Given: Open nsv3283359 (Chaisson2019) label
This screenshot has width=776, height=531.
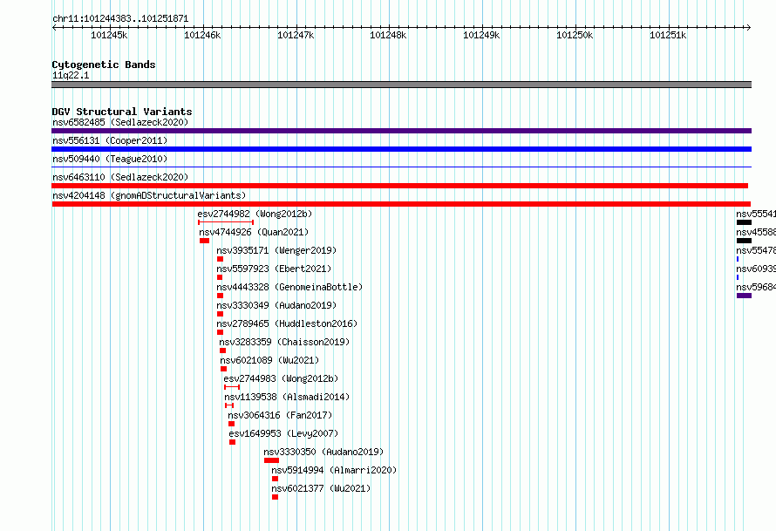Looking at the screenshot, I should click(x=284, y=342).
